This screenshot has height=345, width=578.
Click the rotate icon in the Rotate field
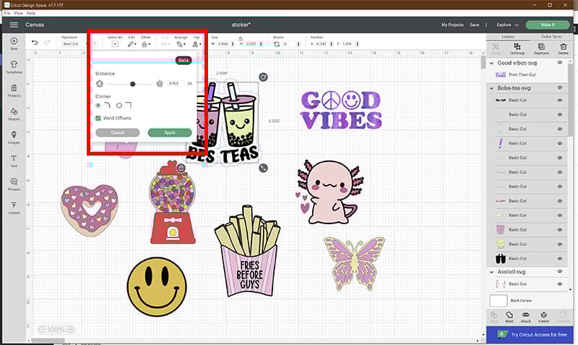tap(277, 44)
